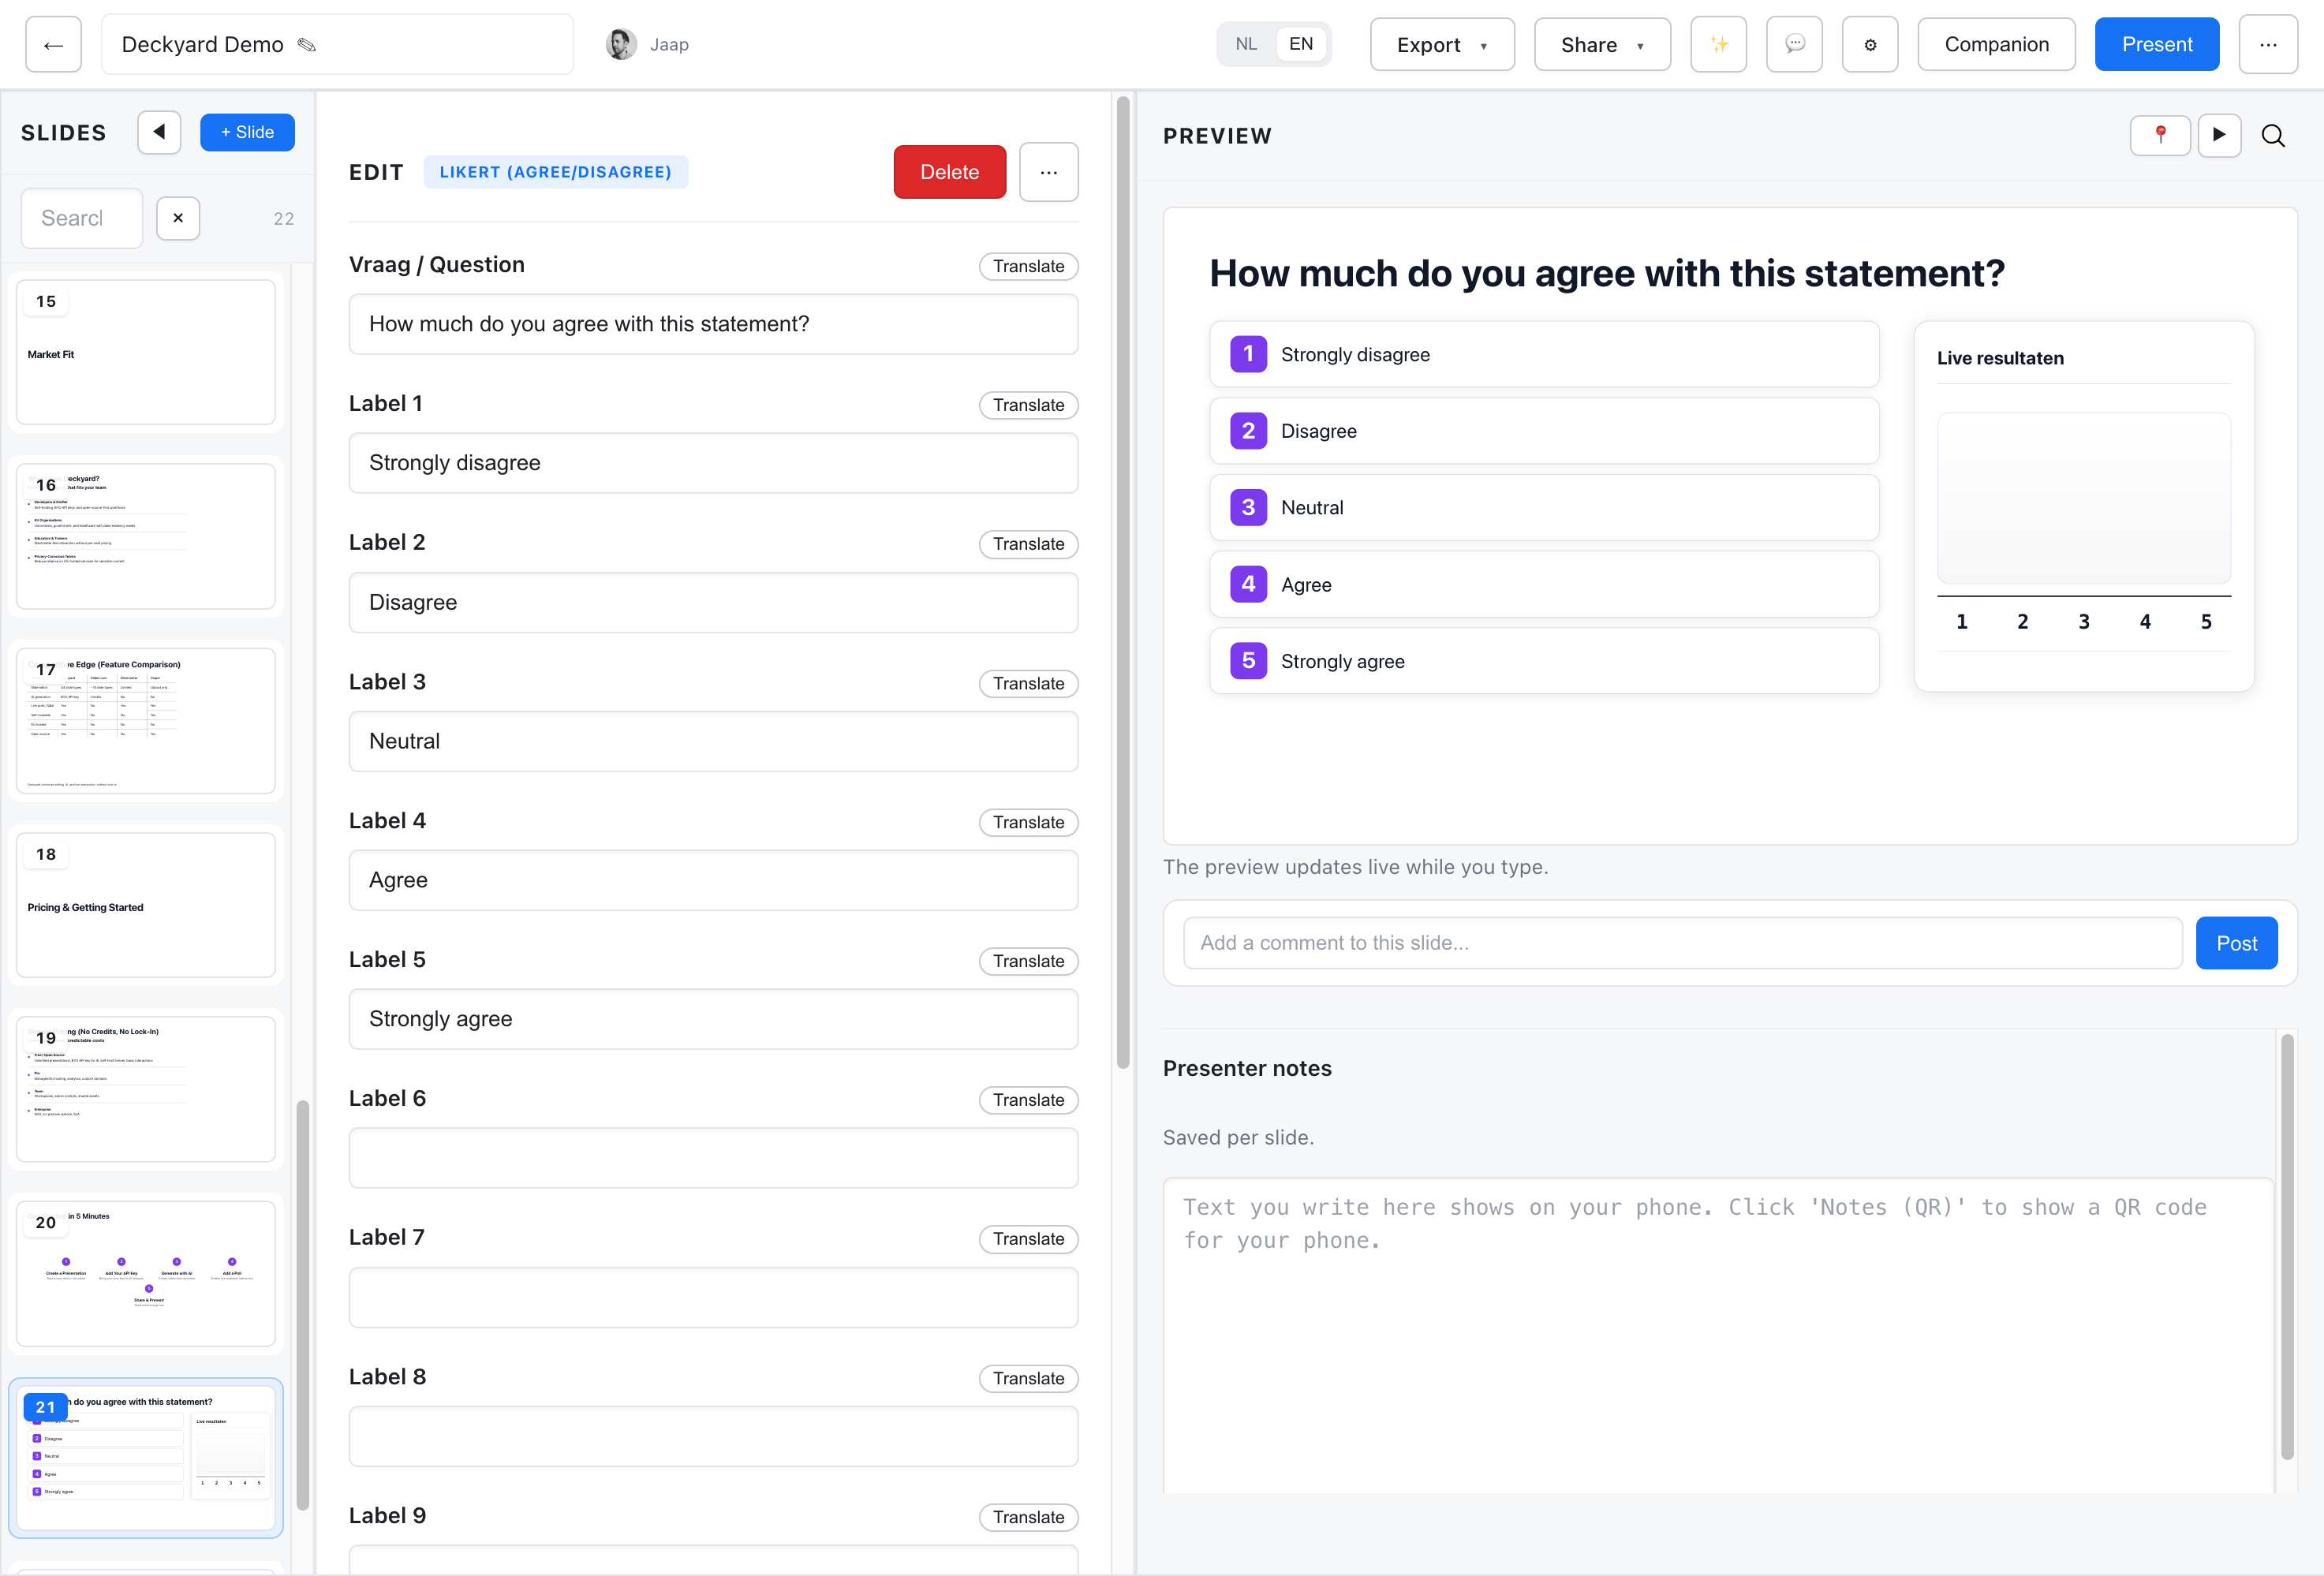2324x1576 pixels.
Task: Choose preview option 5 Strongly agree
Action: click(1544, 661)
